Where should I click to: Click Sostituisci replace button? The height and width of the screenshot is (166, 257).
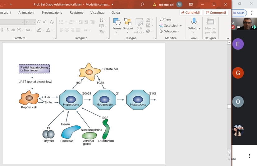(x=168, y=25)
